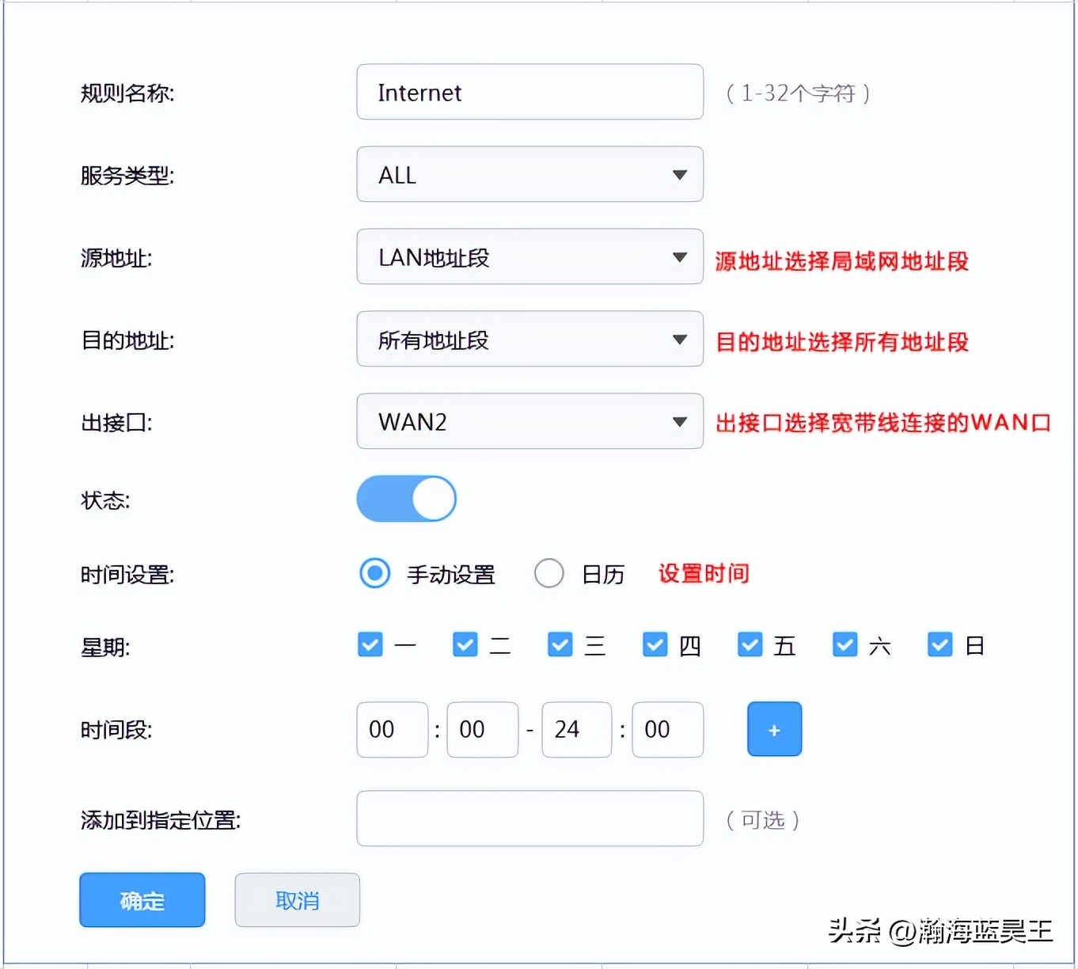Screen dimensions: 1078x969
Task: Toggle the 状态 switch off
Action: pyautogui.click(x=406, y=499)
